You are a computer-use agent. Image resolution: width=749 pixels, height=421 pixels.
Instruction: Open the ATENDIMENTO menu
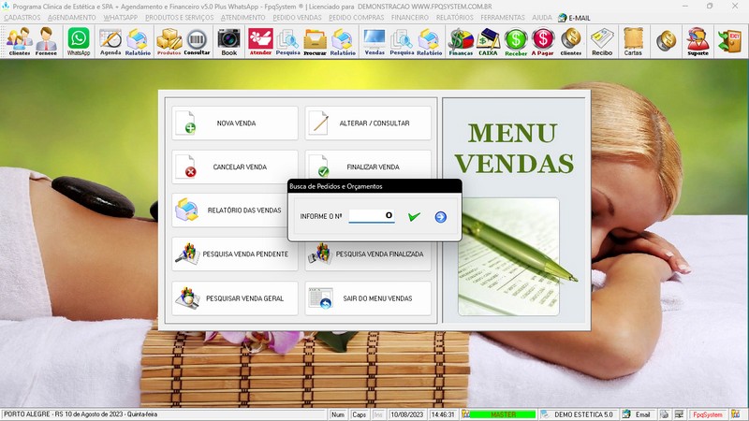click(x=243, y=18)
